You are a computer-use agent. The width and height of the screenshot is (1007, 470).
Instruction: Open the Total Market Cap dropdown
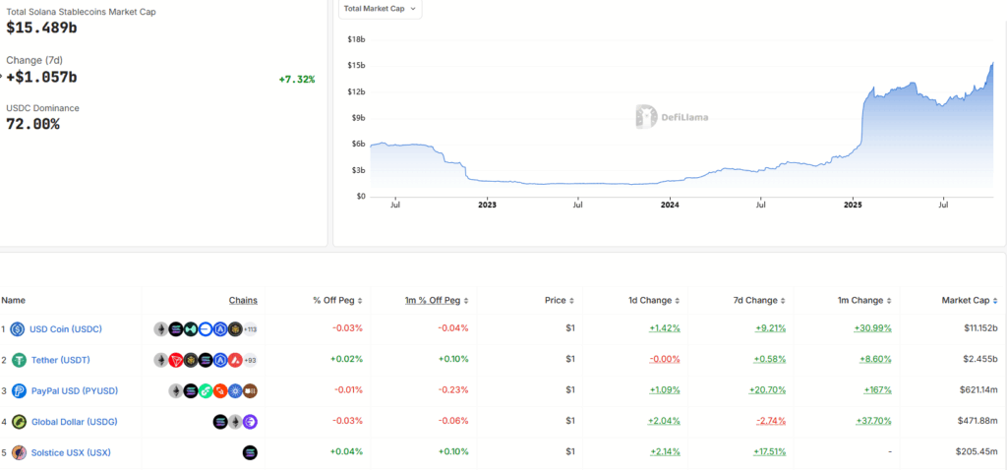(380, 9)
